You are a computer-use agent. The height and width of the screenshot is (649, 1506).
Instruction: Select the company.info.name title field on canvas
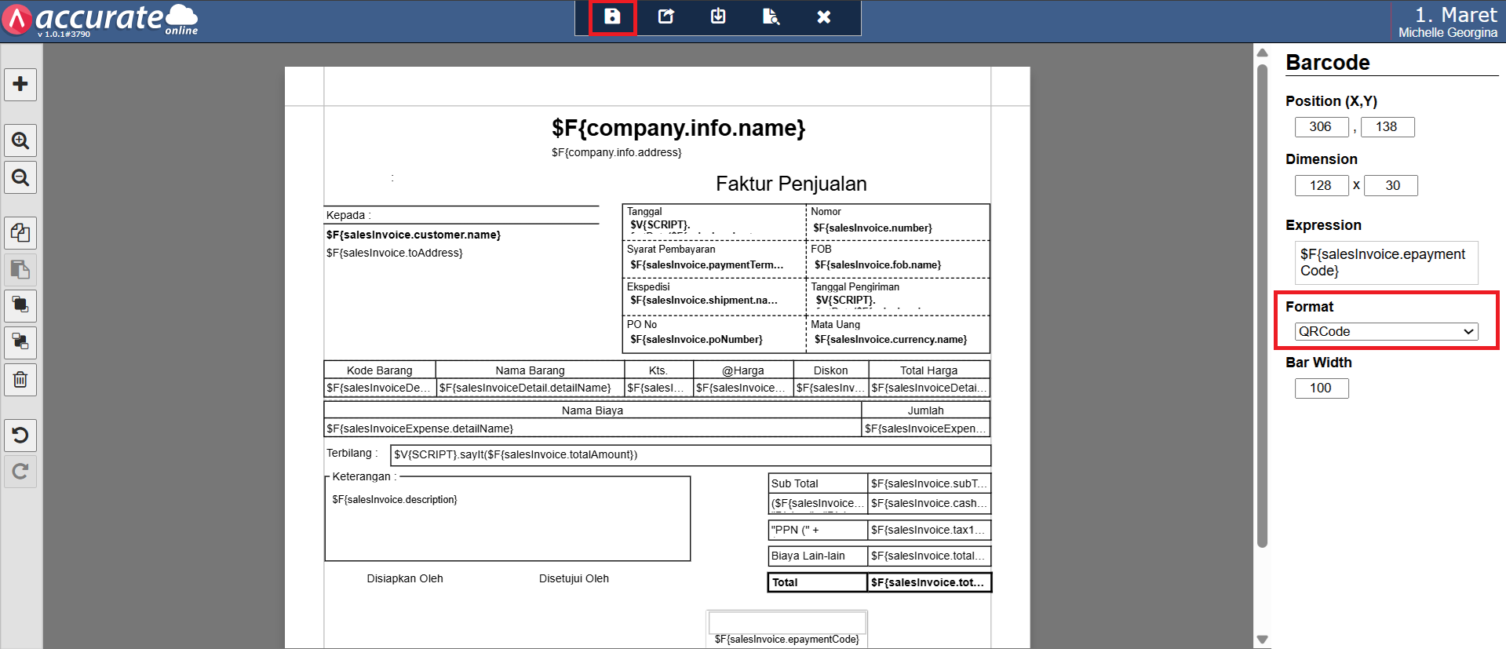click(x=678, y=128)
